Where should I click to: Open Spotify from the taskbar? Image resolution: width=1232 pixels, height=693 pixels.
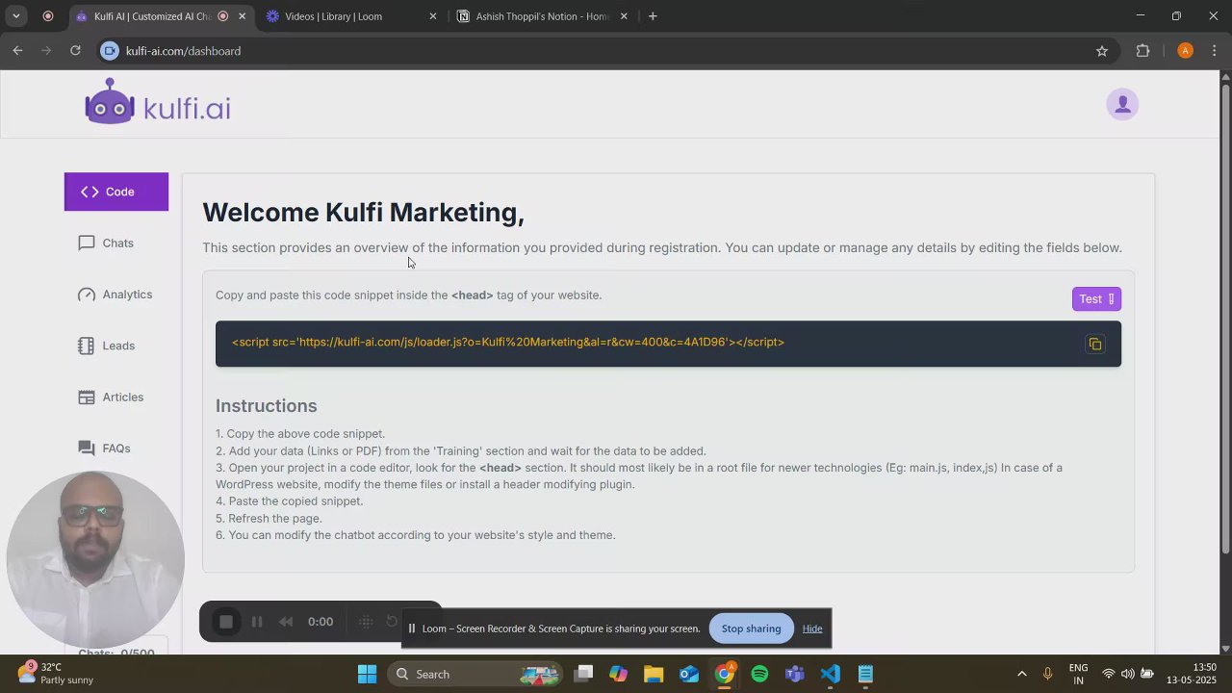tap(759, 674)
